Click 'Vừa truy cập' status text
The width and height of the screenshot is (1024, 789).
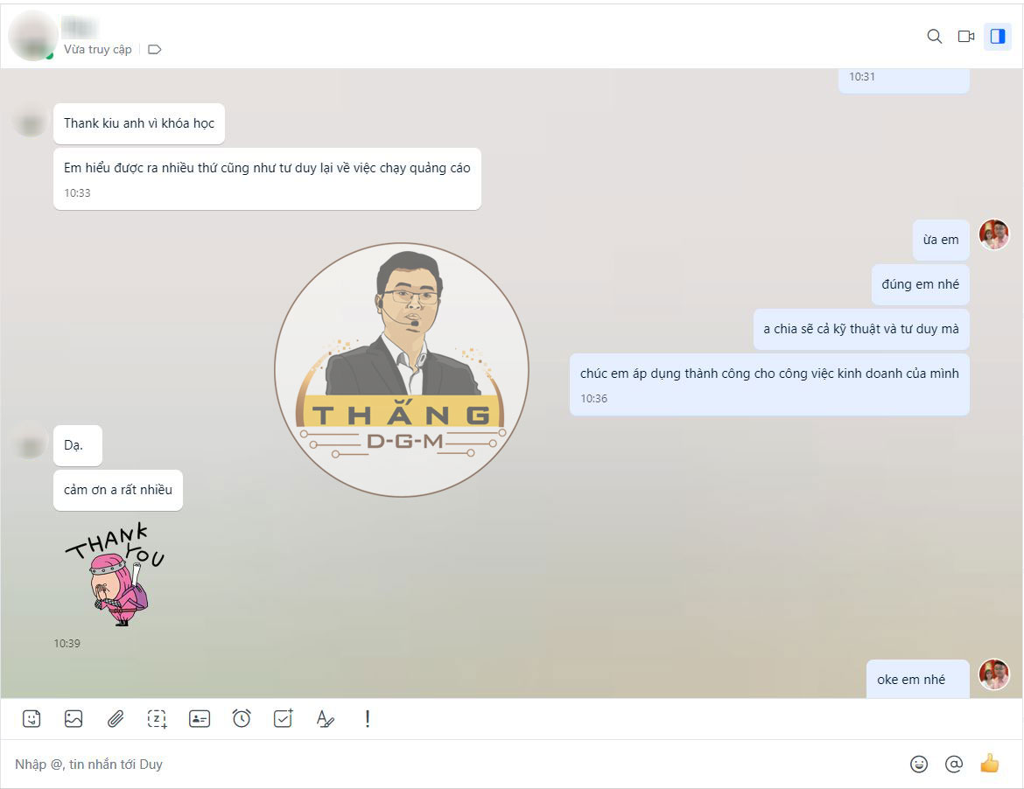click(x=97, y=50)
